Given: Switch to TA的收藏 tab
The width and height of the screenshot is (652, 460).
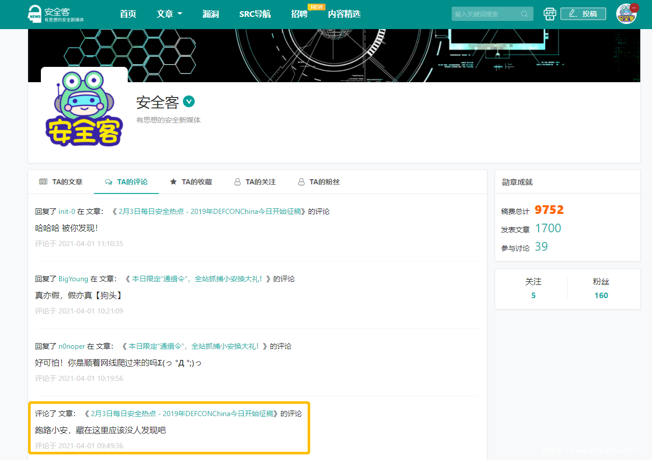Looking at the screenshot, I should [x=191, y=182].
